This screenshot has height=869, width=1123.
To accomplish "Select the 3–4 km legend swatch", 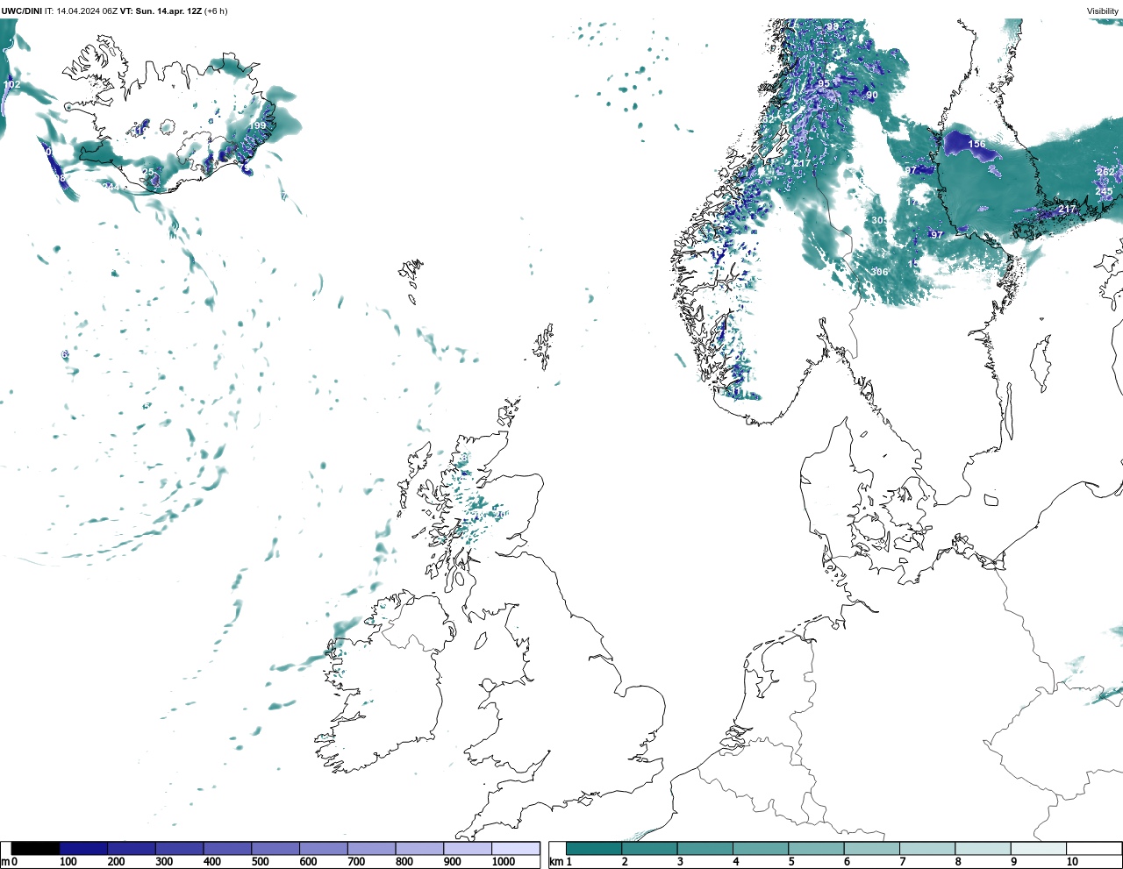I will click(x=705, y=848).
